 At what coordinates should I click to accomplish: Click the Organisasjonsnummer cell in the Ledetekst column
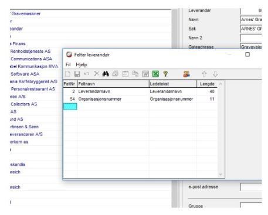click(173, 99)
